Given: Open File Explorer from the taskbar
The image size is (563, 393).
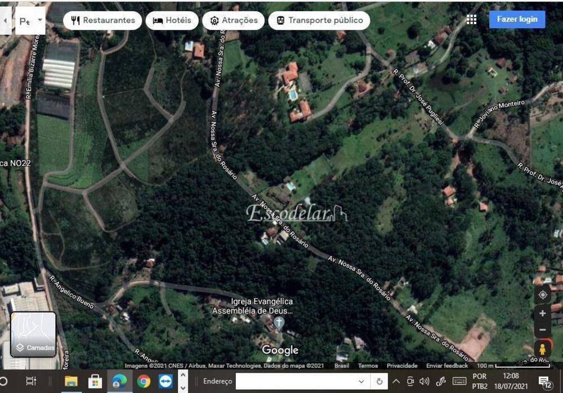Looking at the screenshot, I should coord(71,381).
